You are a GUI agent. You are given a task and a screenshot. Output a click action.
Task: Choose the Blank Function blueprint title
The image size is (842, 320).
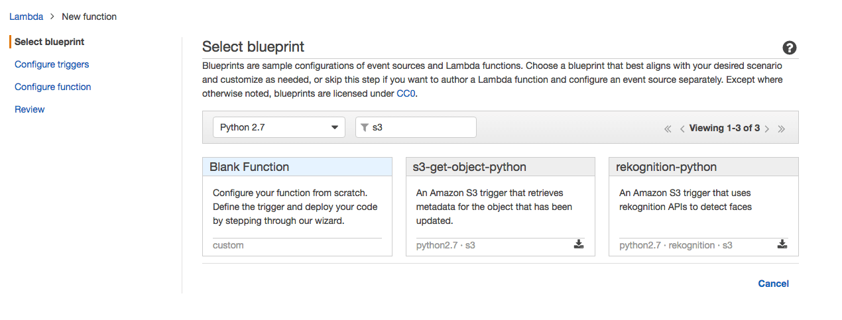pos(249,167)
